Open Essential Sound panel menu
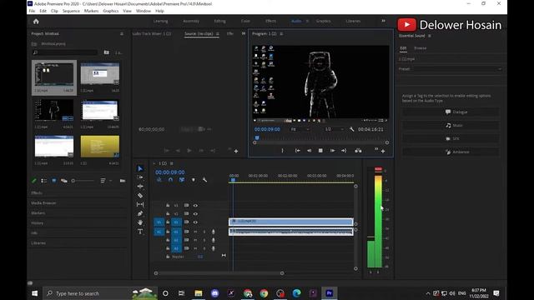 [430, 36]
